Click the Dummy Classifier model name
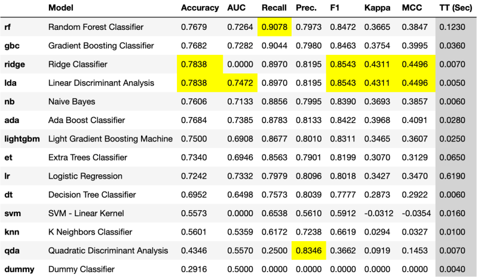The height and width of the screenshot is (277, 478). 81,269
